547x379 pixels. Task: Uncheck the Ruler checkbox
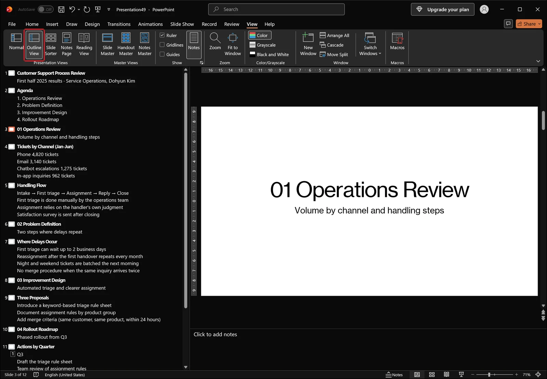[x=162, y=35]
